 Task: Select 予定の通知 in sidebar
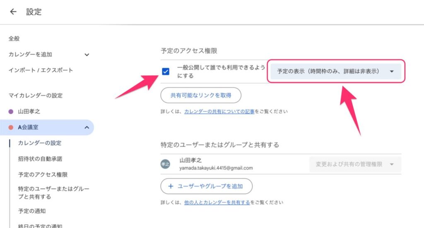[x=31, y=211]
